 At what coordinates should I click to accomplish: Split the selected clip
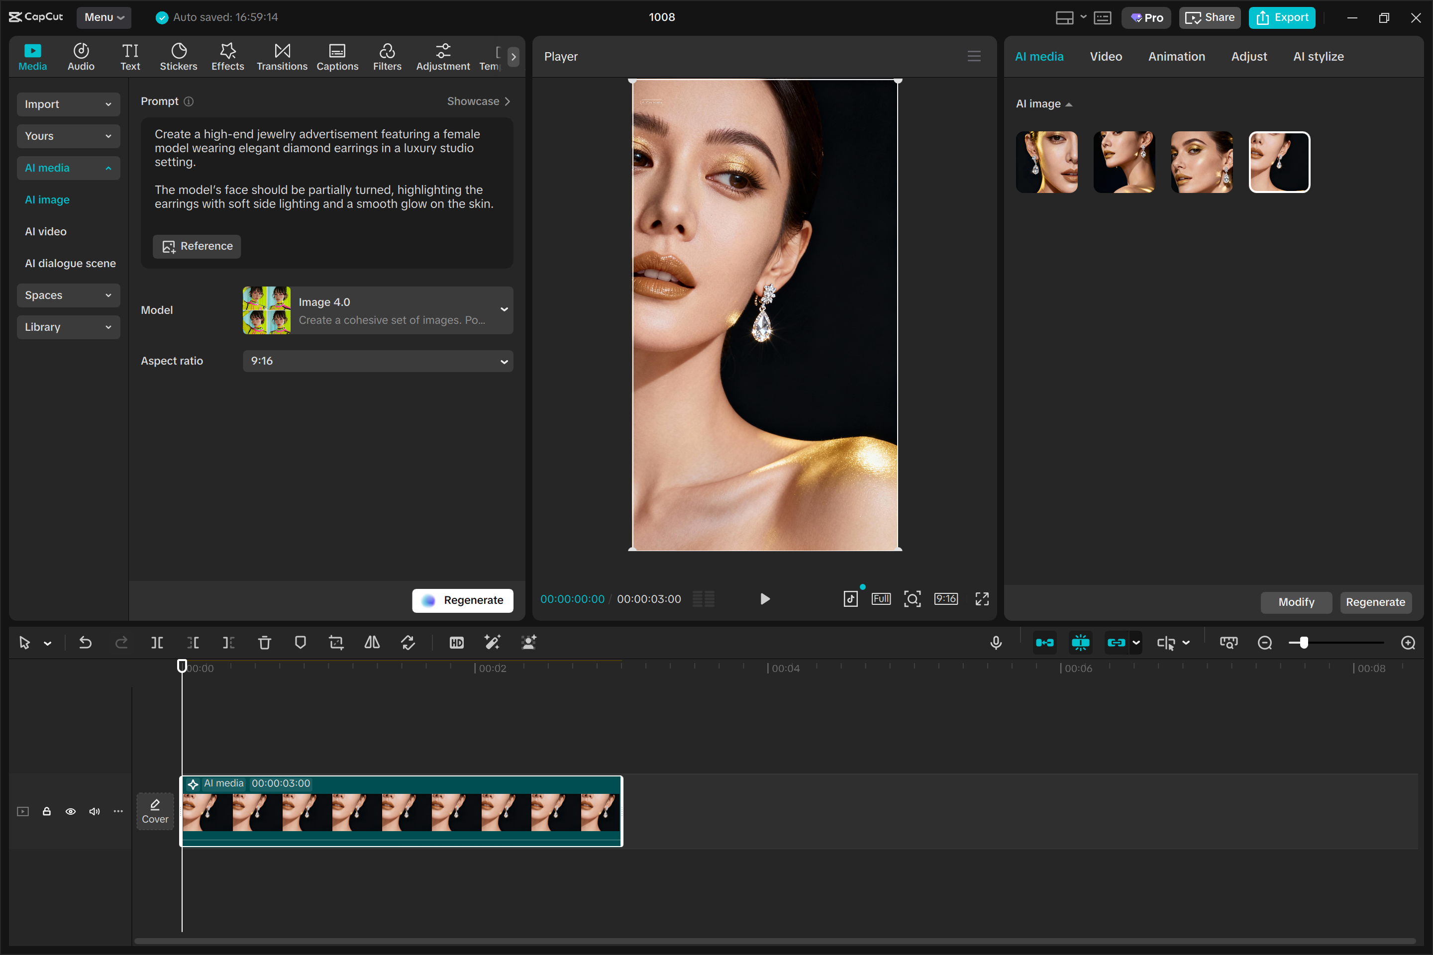(157, 642)
